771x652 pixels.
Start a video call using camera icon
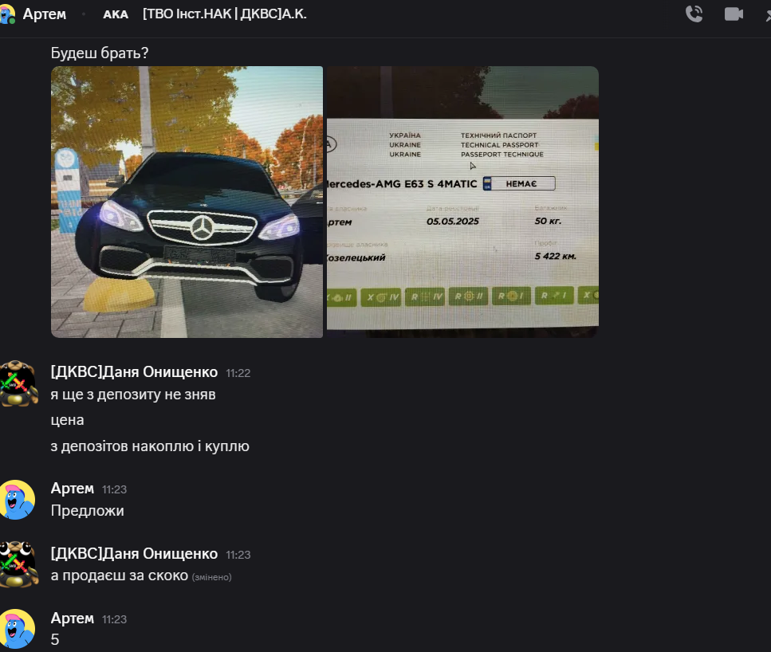734,14
